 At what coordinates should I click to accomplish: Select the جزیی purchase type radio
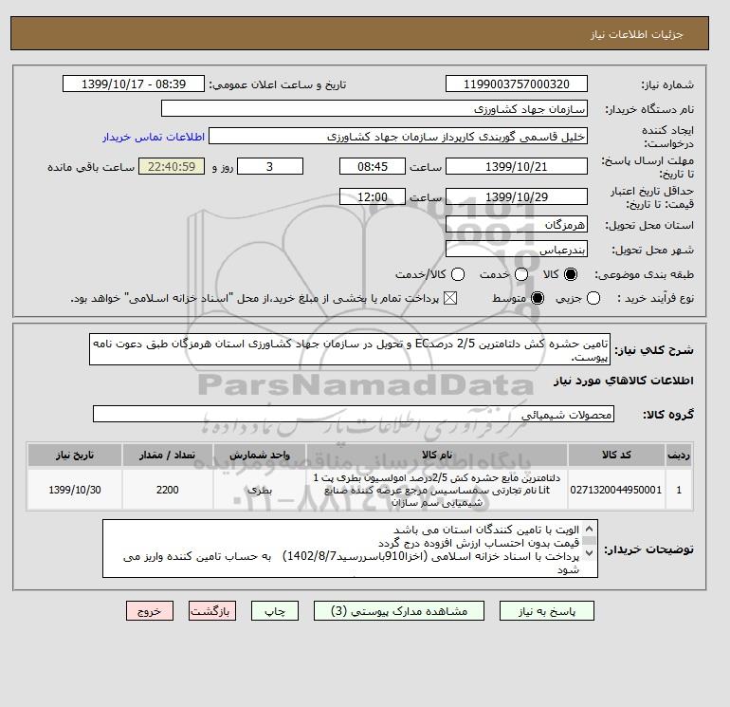[593, 298]
